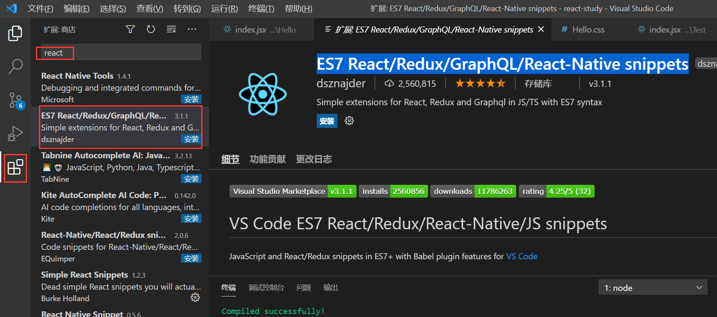Open Source Control view with 6 changes
This screenshot has height=317, width=717.
[x=16, y=101]
